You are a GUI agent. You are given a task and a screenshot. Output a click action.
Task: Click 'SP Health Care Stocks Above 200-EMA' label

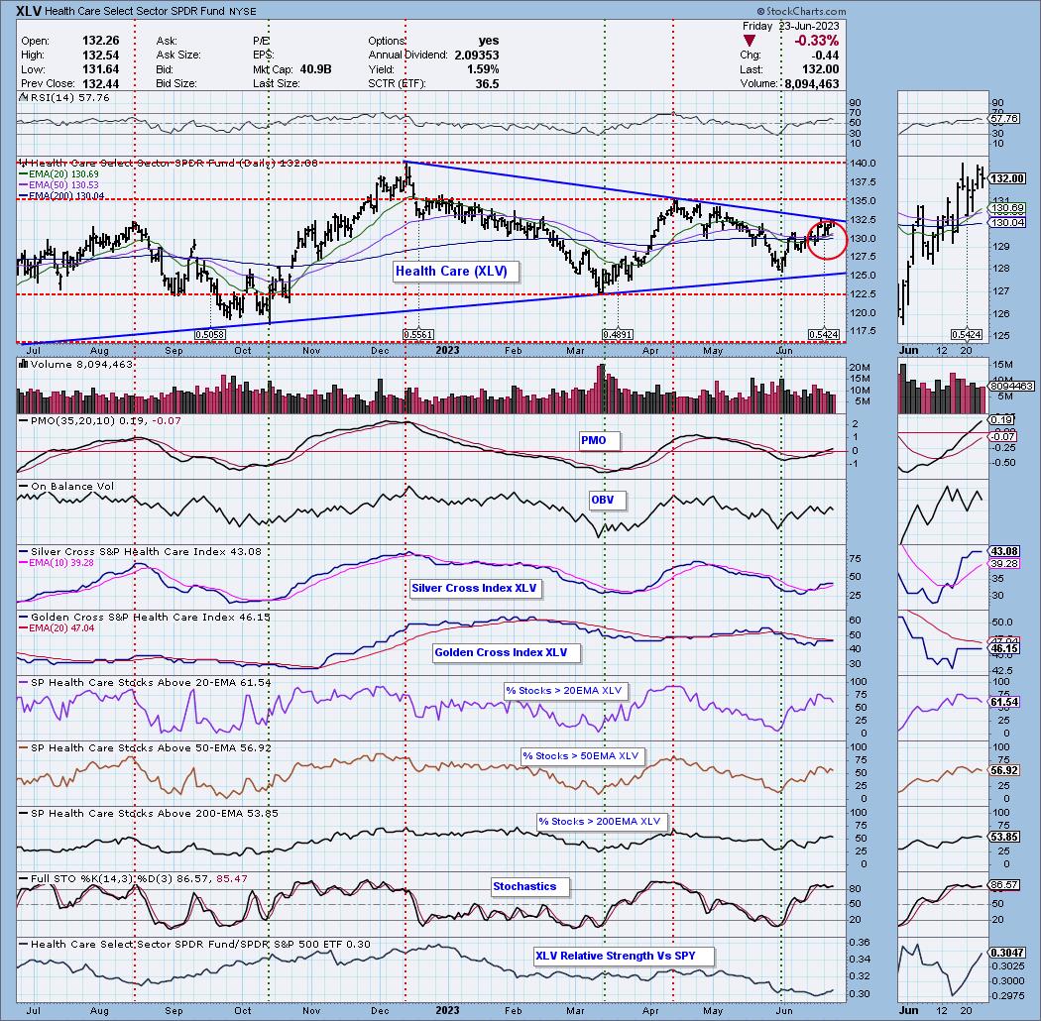pyautogui.click(x=149, y=813)
